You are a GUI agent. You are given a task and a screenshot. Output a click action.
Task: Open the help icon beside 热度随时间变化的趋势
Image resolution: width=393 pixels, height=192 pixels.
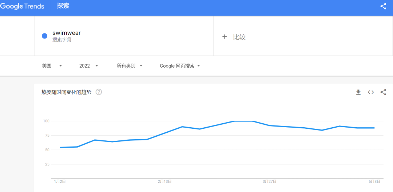click(99, 92)
